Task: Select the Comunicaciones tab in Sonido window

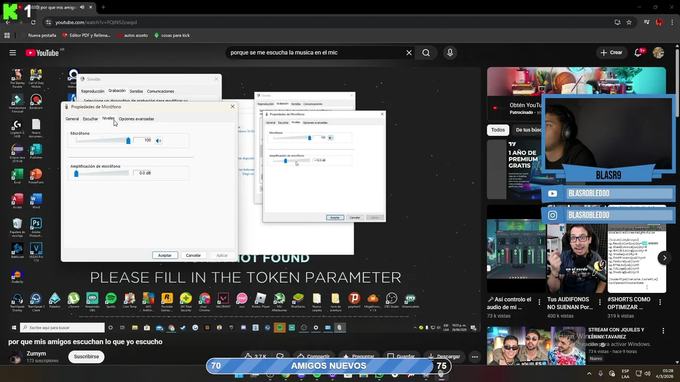Action: (x=160, y=91)
